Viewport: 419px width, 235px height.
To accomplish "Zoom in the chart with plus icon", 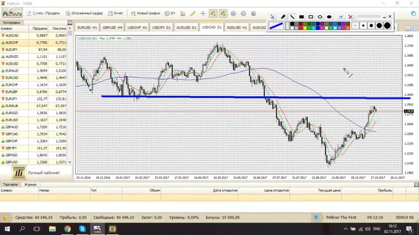I will [233, 13].
